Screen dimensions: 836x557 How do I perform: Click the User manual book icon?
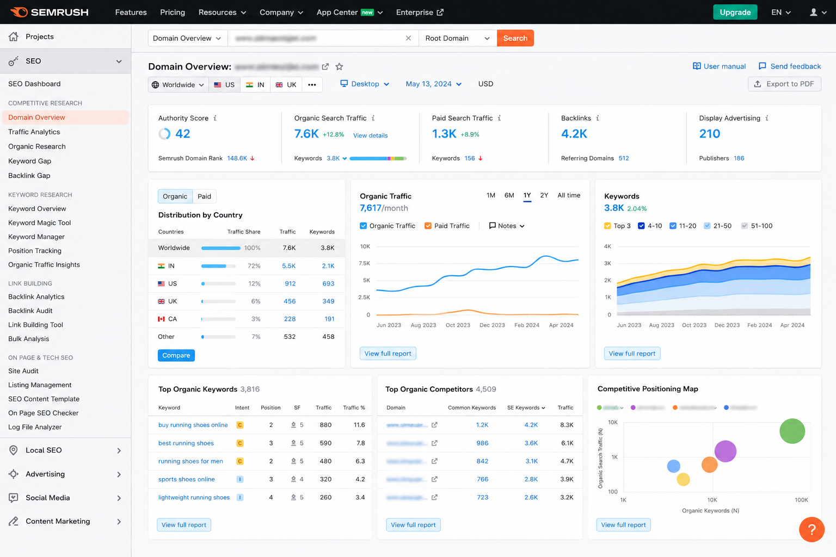[x=697, y=66]
